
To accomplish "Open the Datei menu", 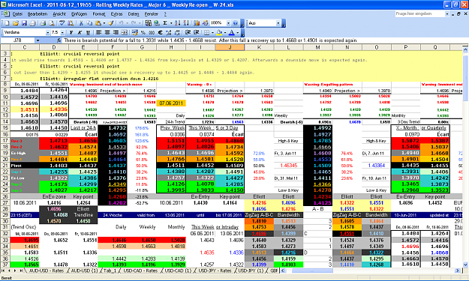I will (x=18, y=14).
